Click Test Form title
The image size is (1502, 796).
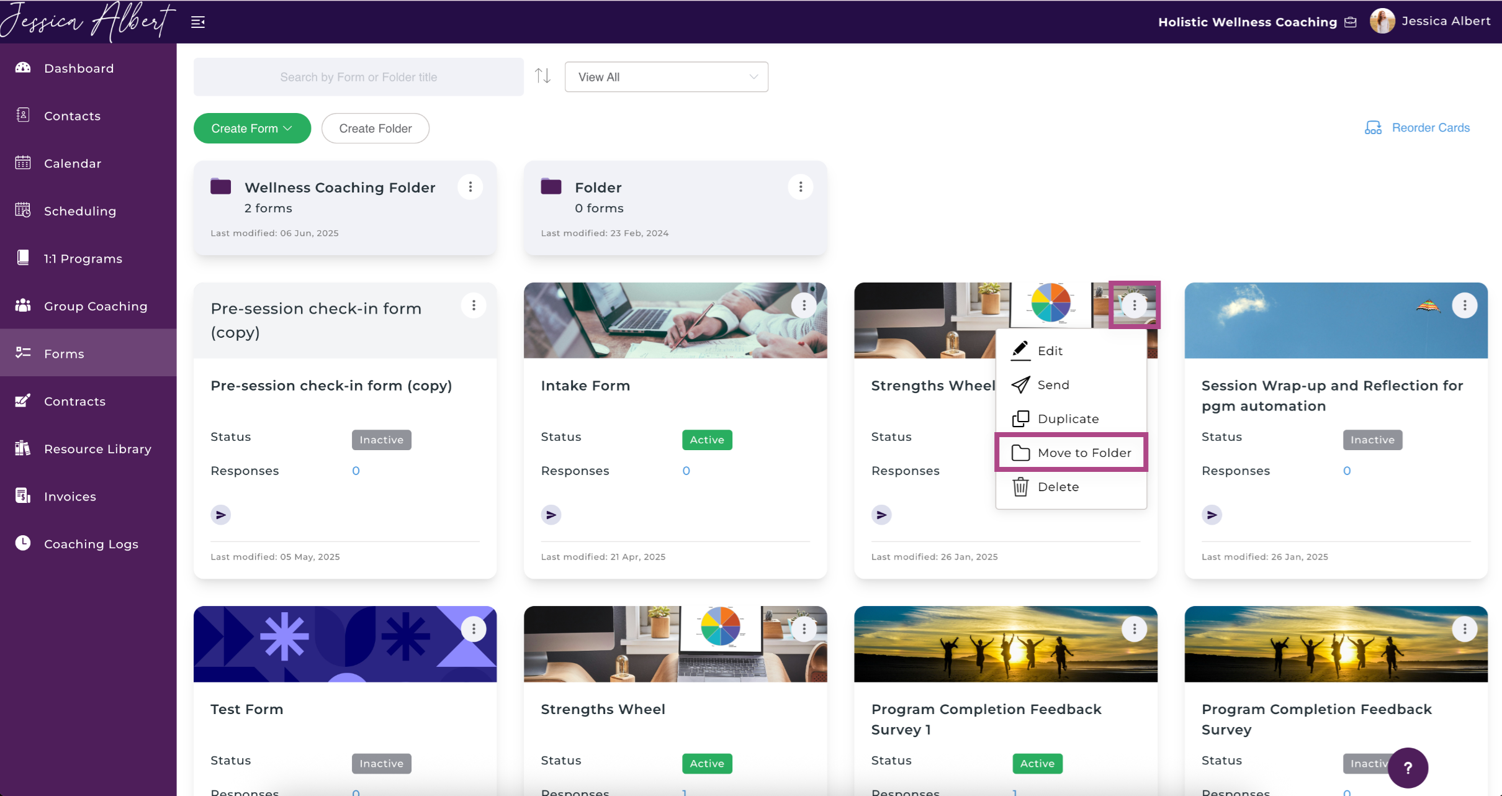click(x=247, y=709)
